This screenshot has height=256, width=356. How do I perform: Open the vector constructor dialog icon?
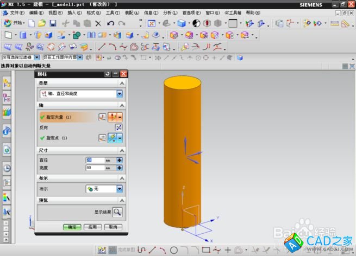102,117
